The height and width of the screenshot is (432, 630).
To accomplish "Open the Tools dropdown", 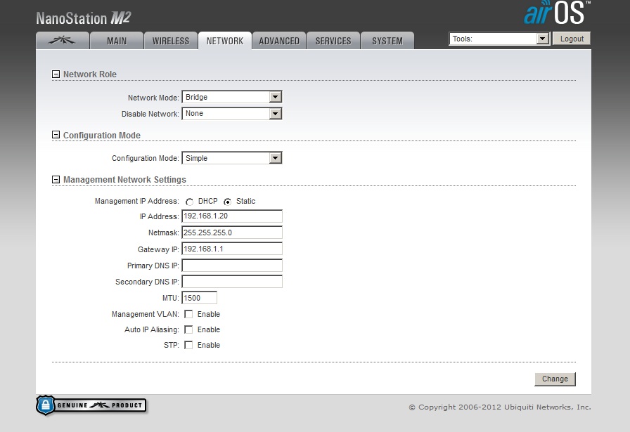I will [x=499, y=39].
